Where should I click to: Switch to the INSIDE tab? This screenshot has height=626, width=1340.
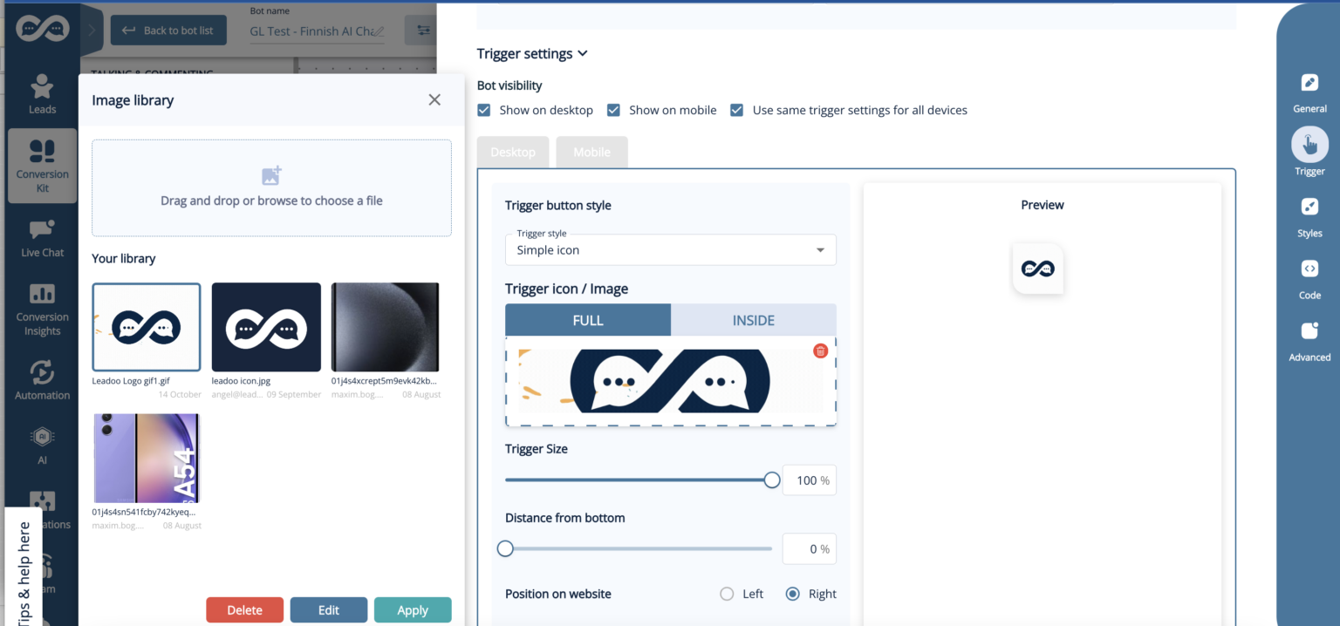pyautogui.click(x=754, y=320)
